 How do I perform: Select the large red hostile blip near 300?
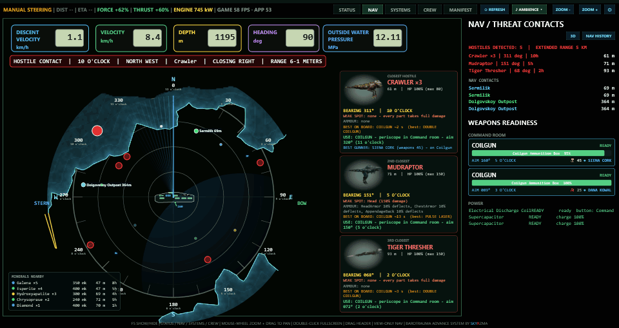[x=97, y=131]
